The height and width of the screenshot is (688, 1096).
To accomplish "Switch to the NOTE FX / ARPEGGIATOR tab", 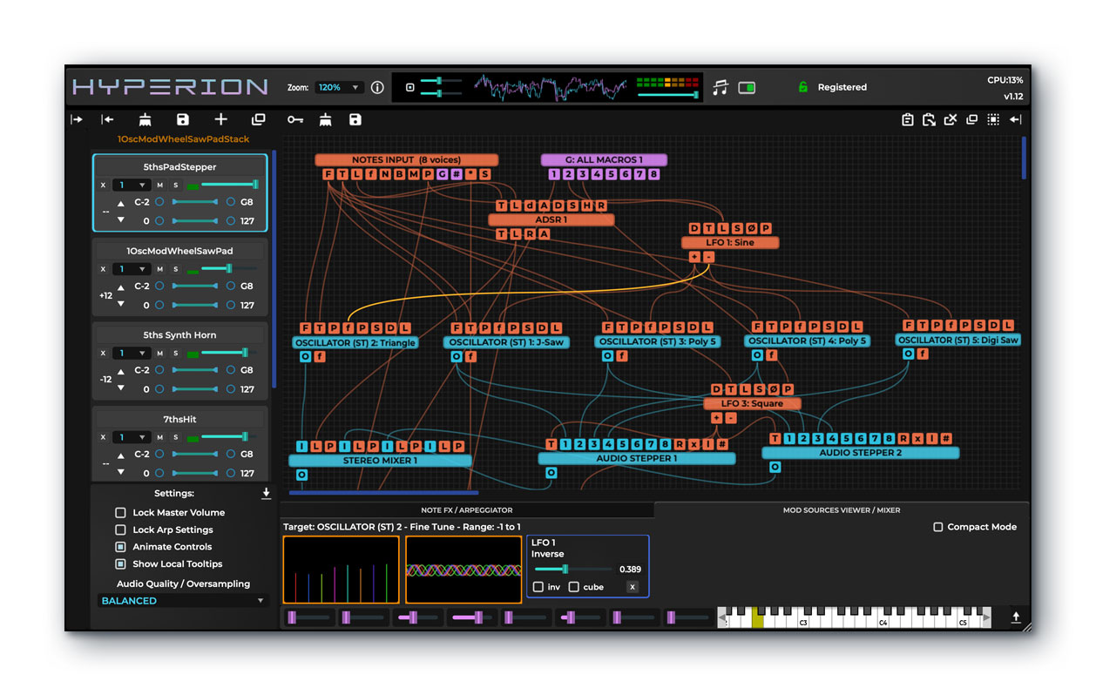I will point(466,509).
